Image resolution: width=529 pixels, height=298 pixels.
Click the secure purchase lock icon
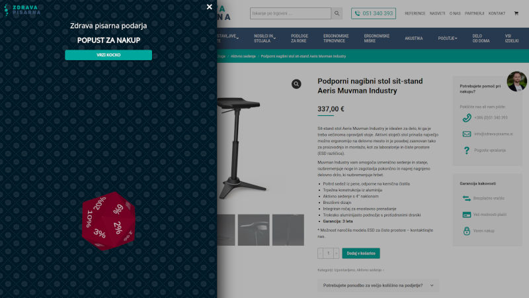[467, 230]
